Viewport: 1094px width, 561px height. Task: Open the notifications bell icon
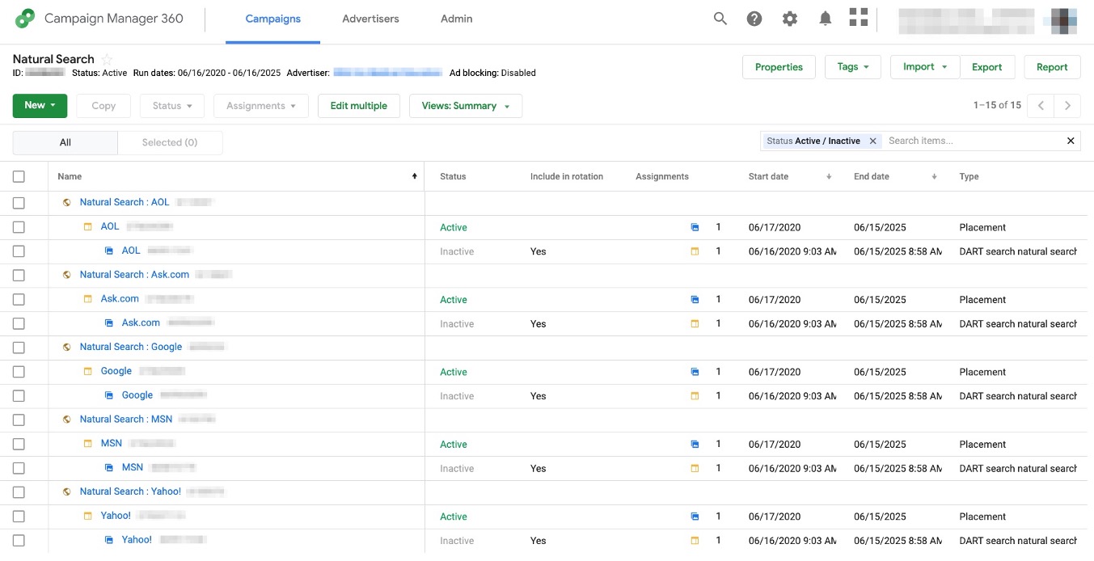point(826,18)
